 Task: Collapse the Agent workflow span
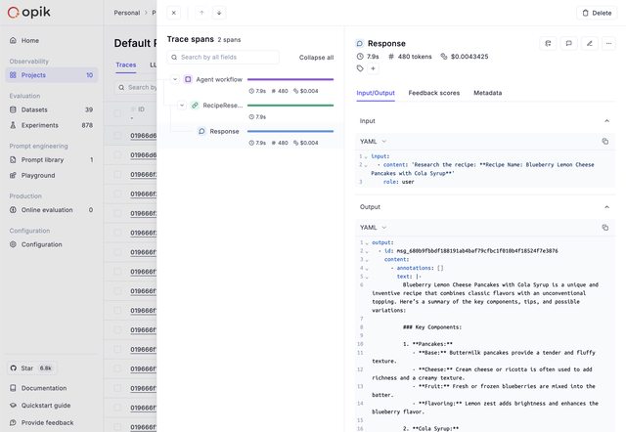click(175, 79)
